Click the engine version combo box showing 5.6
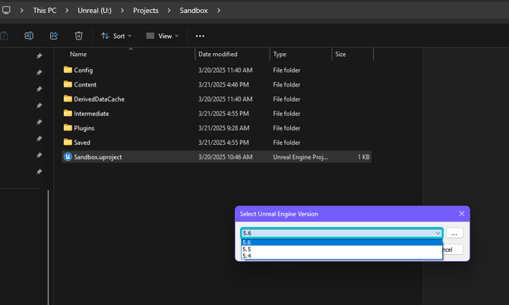 (x=342, y=233)
